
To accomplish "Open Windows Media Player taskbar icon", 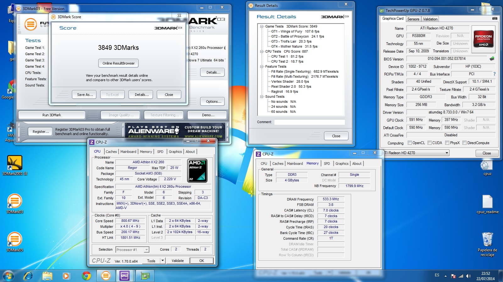I will 66,276.
